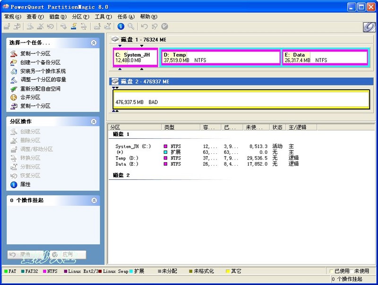Open the 查看(V) menu

(x=35, y=17)
